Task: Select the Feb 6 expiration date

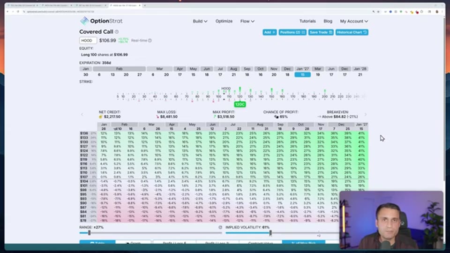Action: point(99,74)
